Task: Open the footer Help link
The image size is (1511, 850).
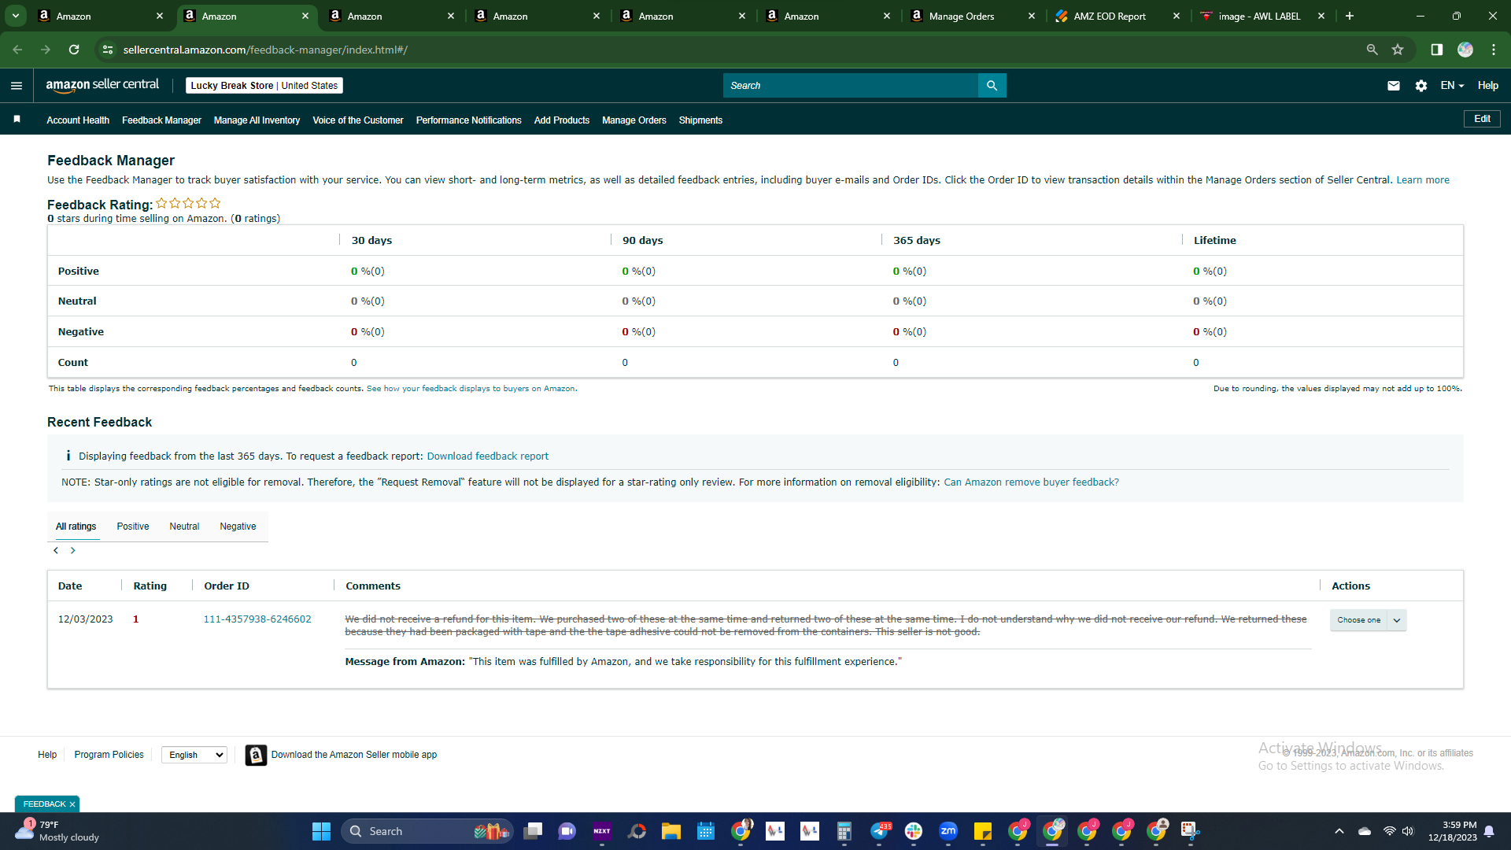Action: tap(47, 755)
